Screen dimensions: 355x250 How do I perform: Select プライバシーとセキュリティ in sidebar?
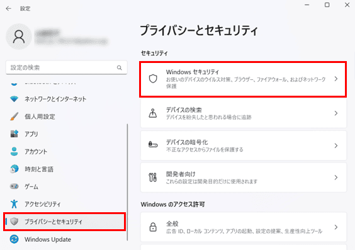[x=65, y=222]
